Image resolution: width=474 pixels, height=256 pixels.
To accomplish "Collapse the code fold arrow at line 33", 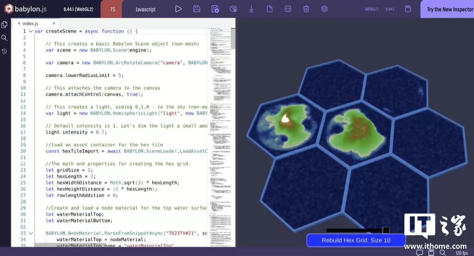I will (x=31, y=233).
